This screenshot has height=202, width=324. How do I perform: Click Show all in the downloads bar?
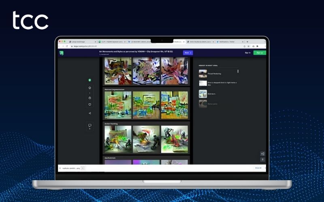point(258,168)
